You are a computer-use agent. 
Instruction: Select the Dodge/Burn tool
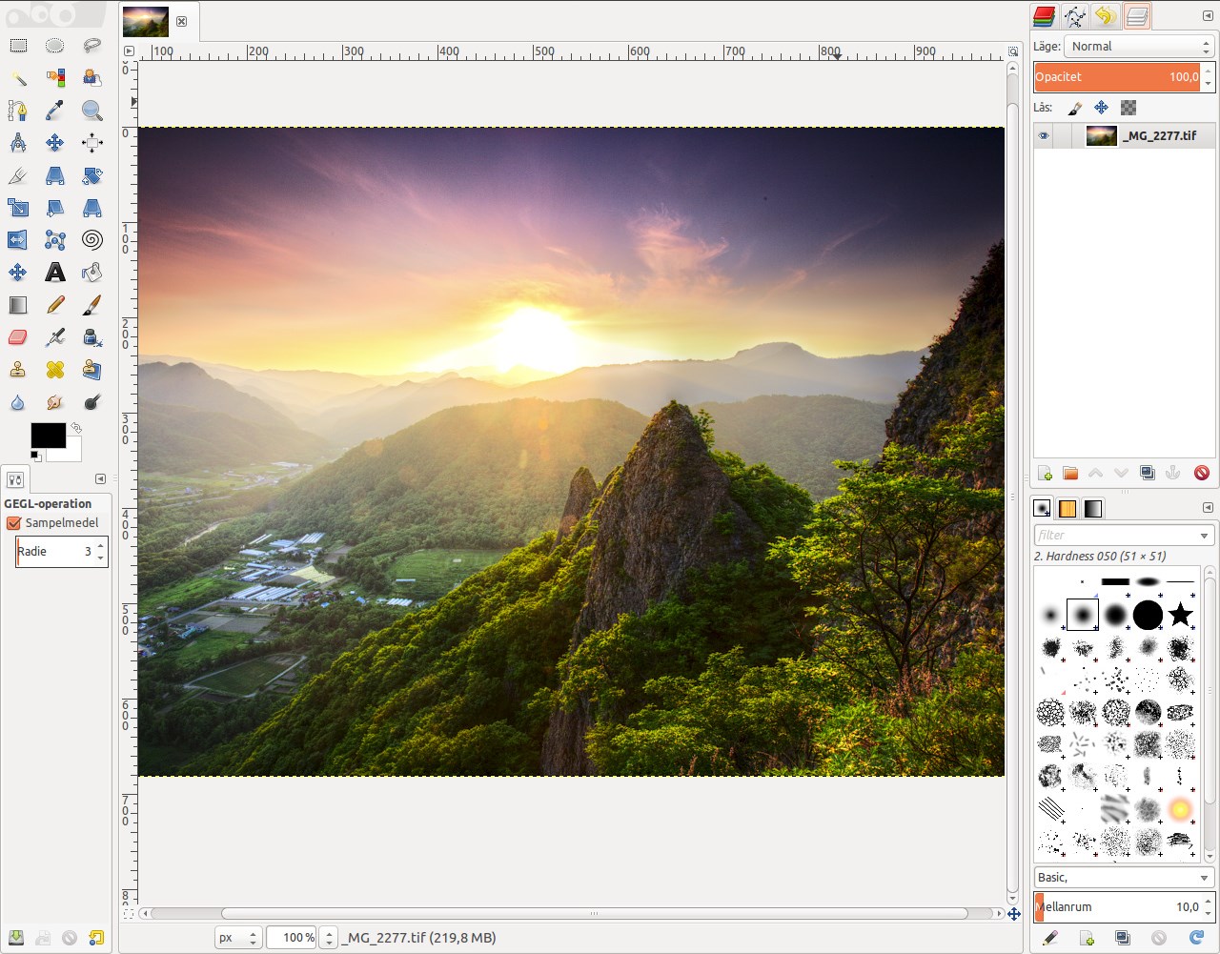92,402
